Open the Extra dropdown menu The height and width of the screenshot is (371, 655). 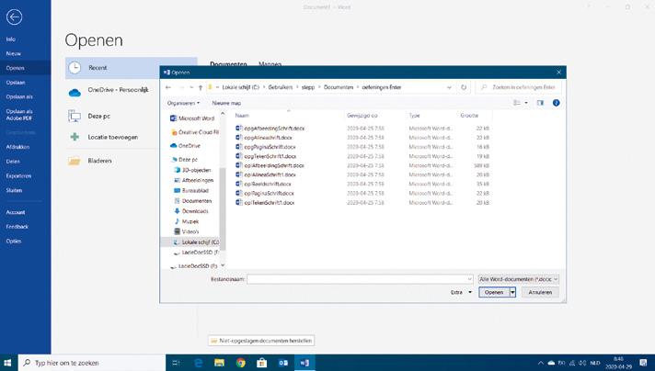(461, 293)
